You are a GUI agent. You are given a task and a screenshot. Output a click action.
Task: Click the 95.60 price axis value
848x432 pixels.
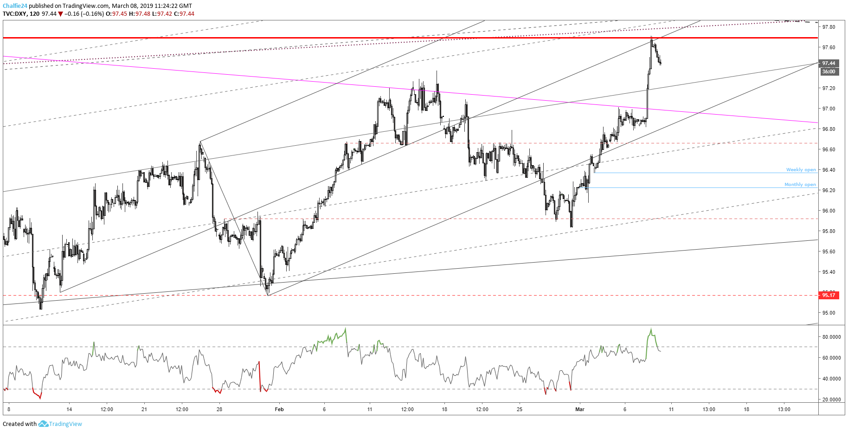[x=829, y=251]
